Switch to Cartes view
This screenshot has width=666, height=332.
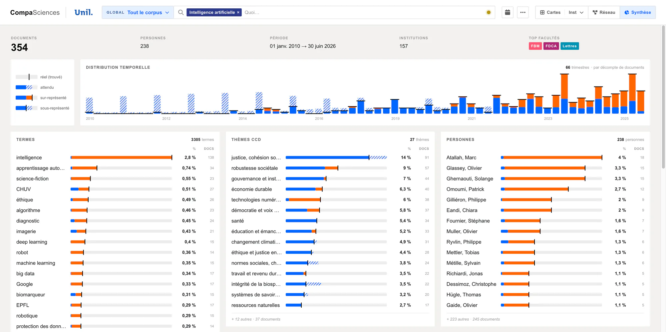point(550,12)
